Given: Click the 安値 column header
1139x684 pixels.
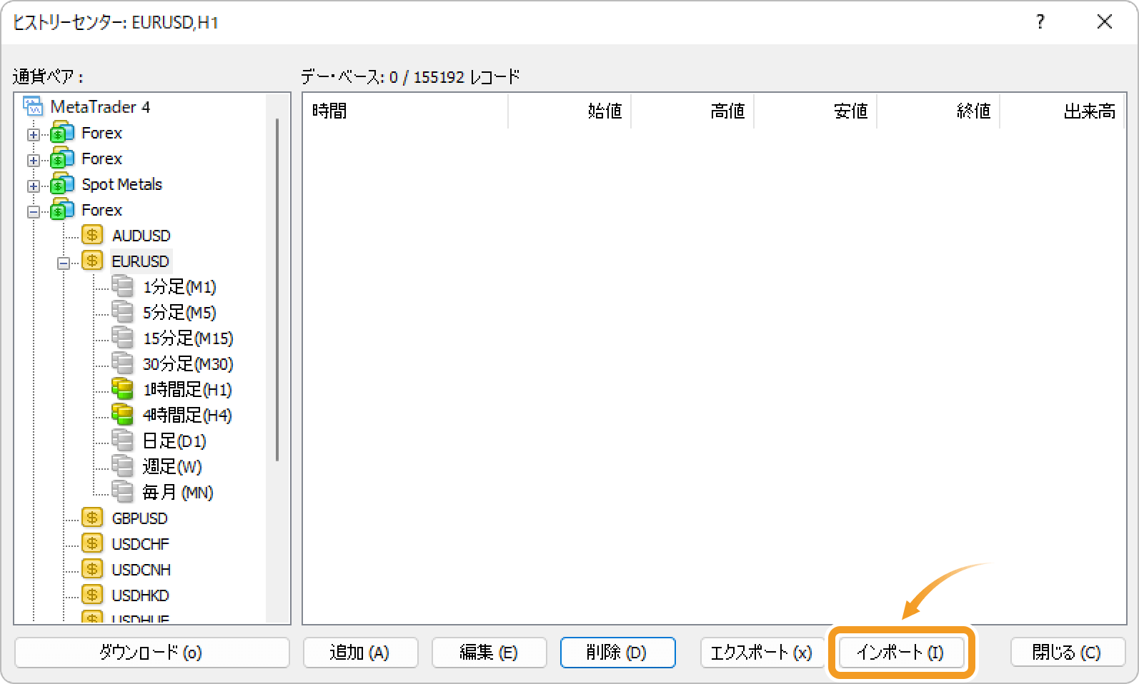Looking at the screenshot, I should [815, 111].
